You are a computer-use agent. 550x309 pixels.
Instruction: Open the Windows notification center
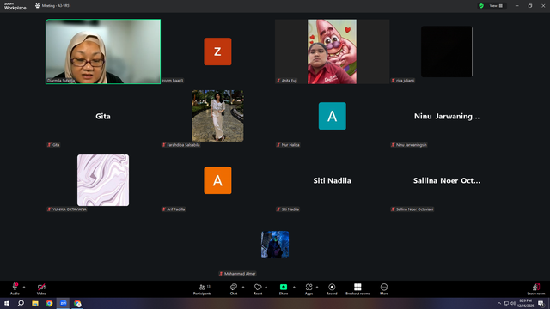tap(541, 303)
